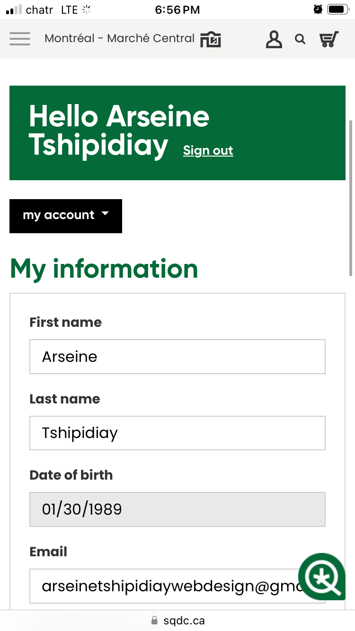The height and width of the screenshot is (631, 355).
Task: Select the Date of birth field
Action: point(177,509)
